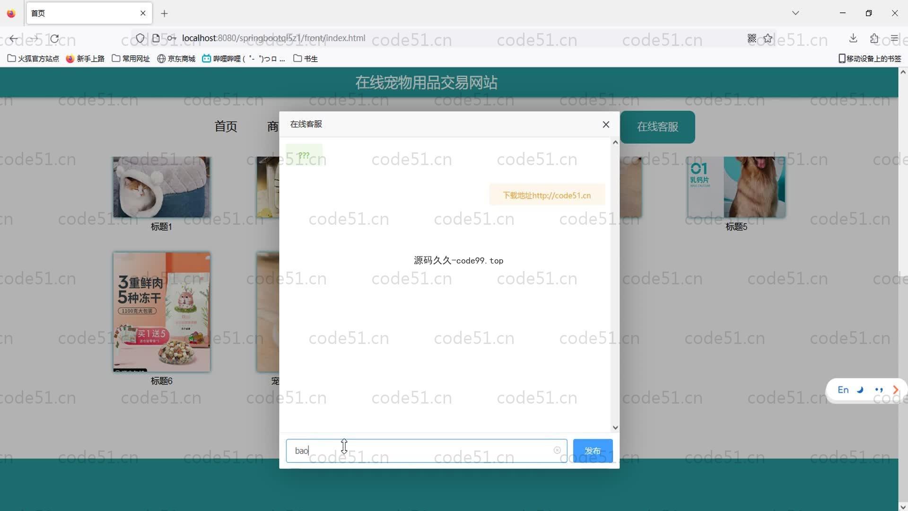Expand the list all tabs chevron
Viewport: 908px width, 511px height.
pyautogui.click(x=795, y=13)
